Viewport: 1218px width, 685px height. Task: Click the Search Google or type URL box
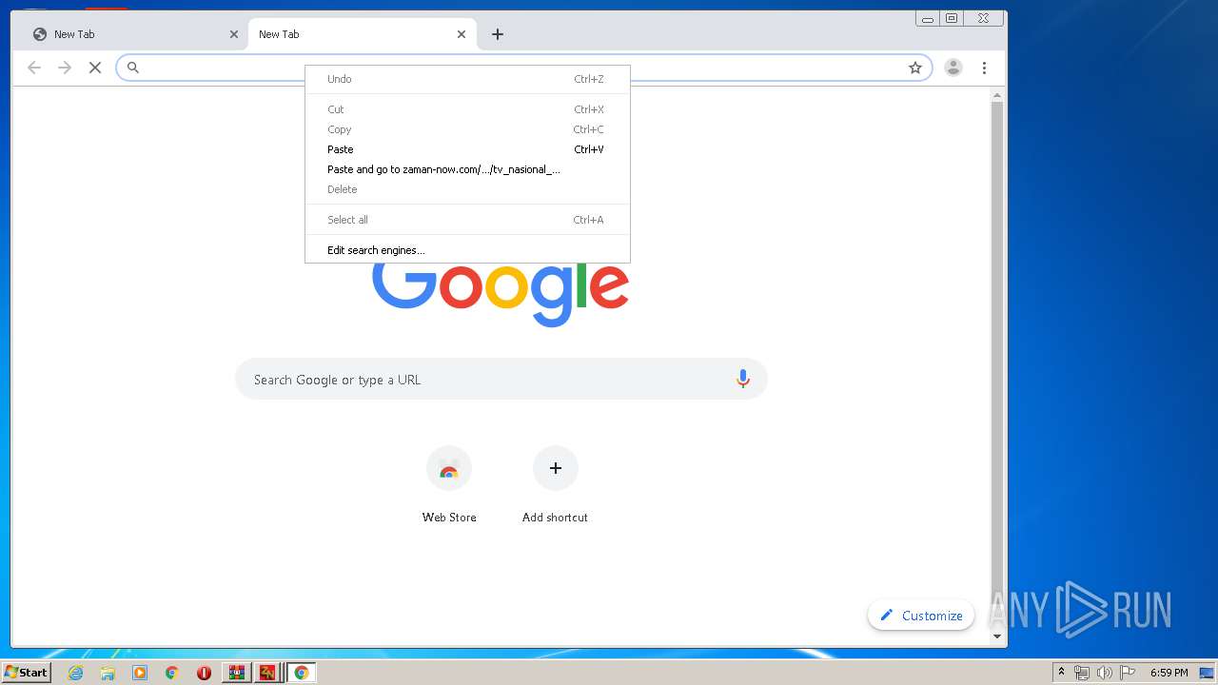(501, 379)
